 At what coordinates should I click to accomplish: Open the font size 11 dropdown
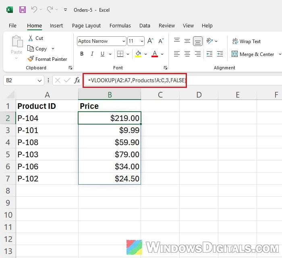click(x=142, y=41)
